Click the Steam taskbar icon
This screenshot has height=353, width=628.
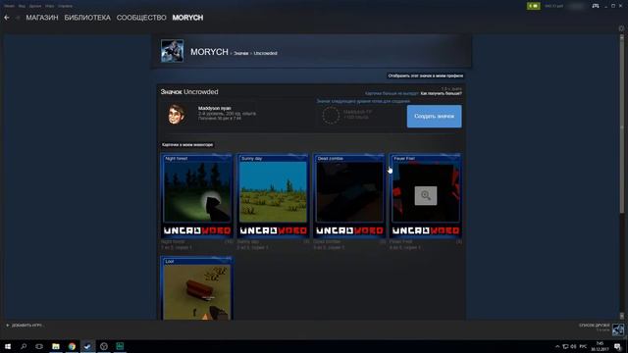[x=87, y=346]
